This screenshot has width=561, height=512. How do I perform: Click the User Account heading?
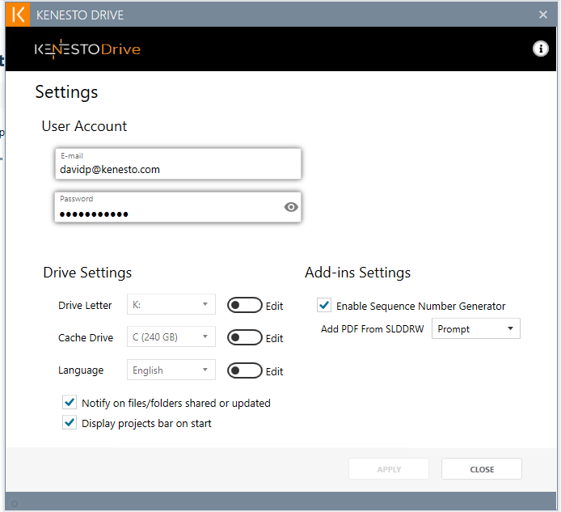click(x=84, y=126)
